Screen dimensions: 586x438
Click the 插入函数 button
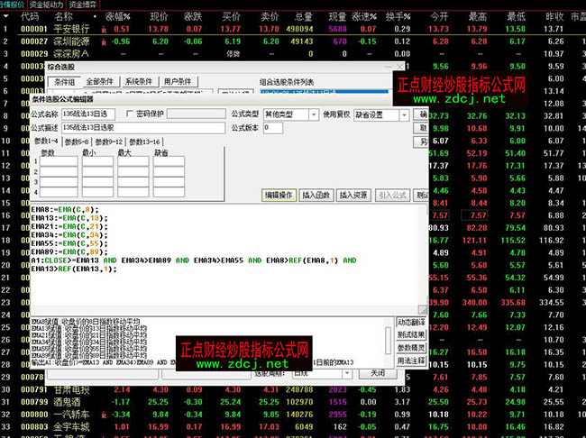(316, 195)
